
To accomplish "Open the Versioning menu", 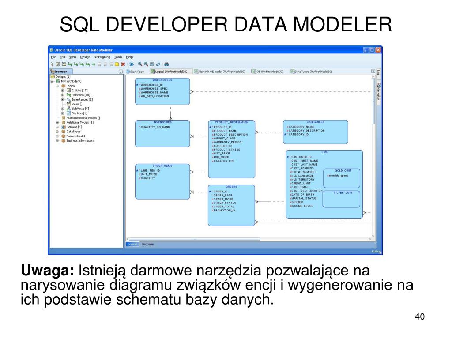I will click(102, 57).
